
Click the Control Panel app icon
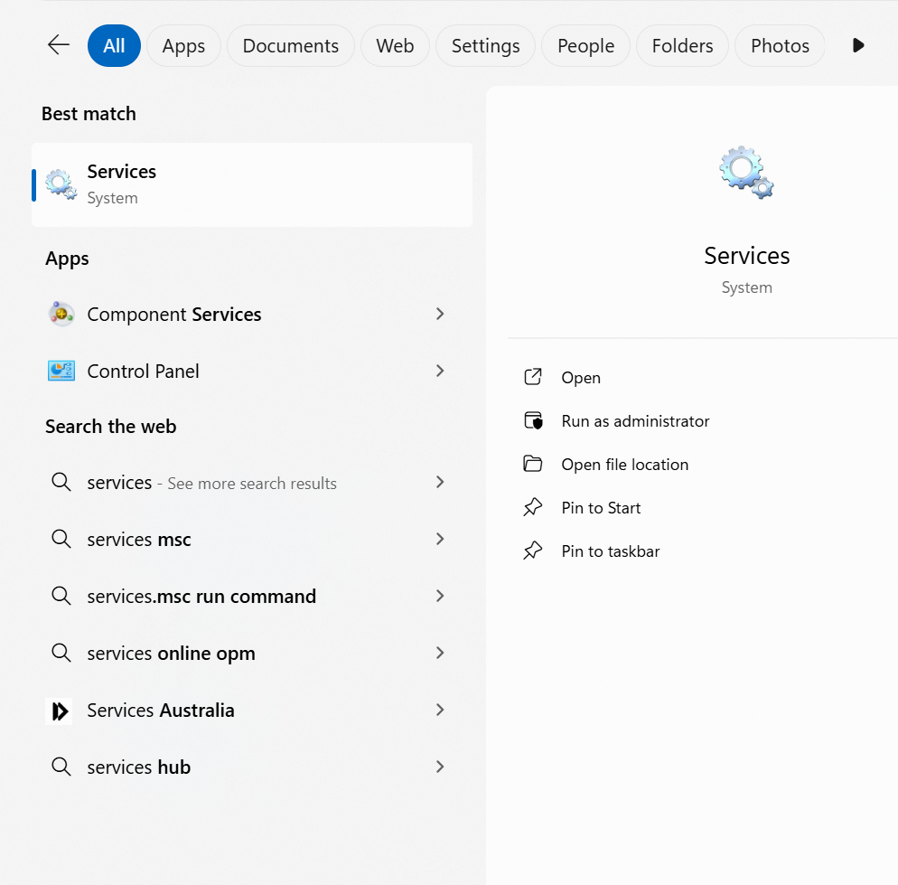coord(61,371)
